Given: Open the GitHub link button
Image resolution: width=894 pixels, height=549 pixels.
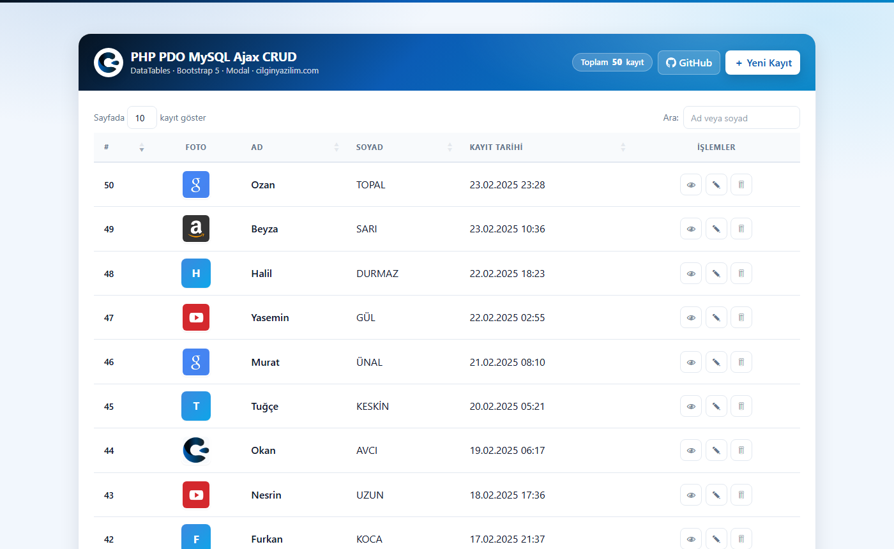Looking at the screenshot, I should (689, 63).
